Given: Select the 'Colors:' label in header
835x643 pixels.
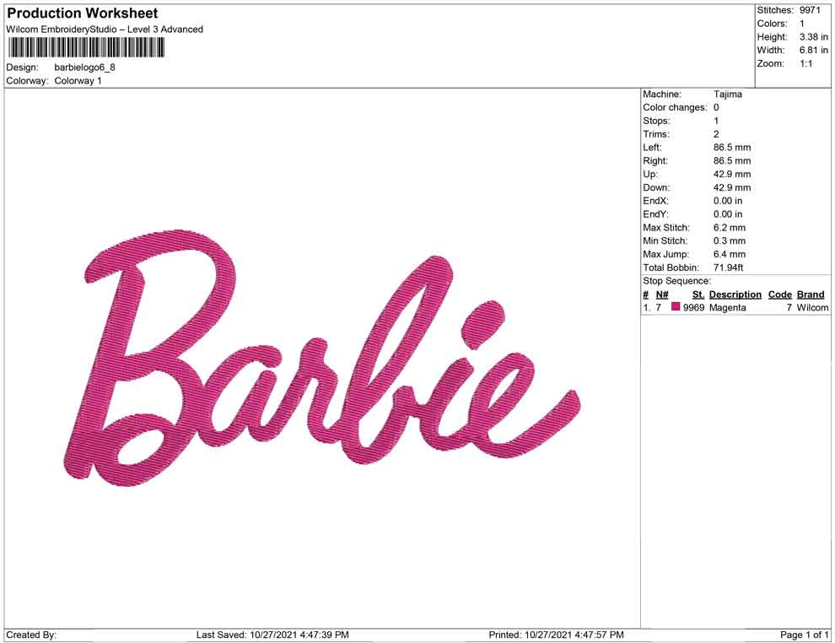Looking at the screenshot, I should click(x=772, y=24).
